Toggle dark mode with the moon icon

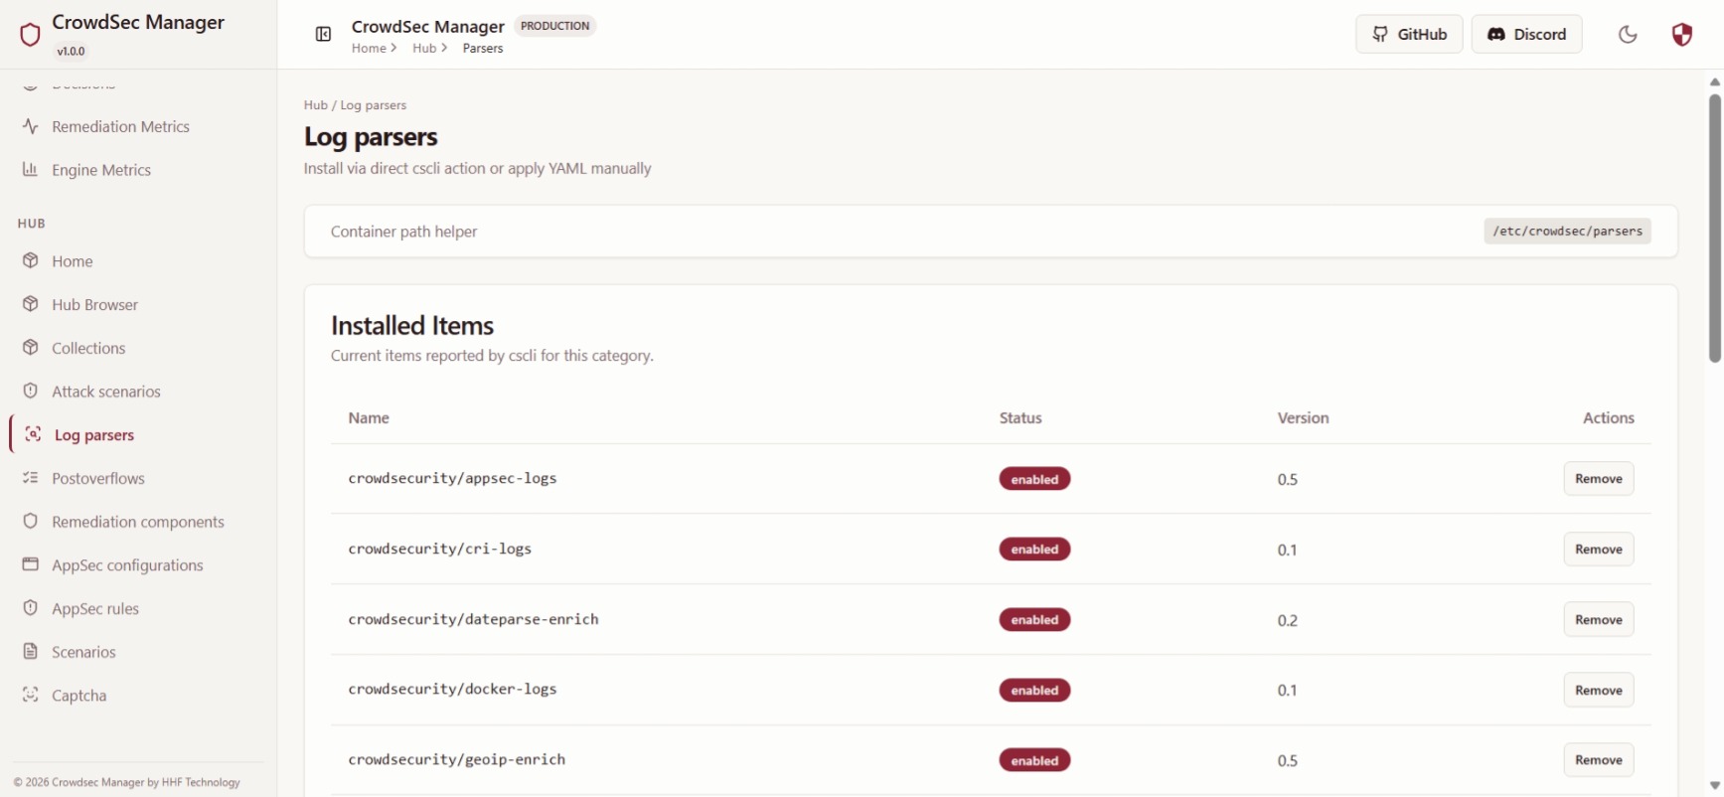[1628, 35]
